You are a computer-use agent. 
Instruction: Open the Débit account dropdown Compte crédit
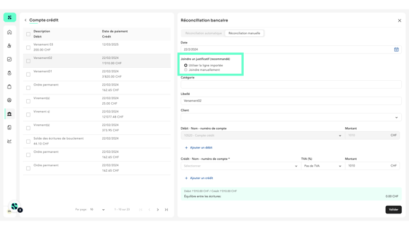(262, 136)
